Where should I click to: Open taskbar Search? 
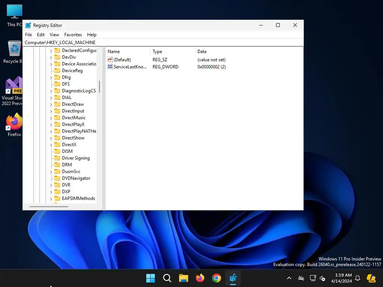167,278
